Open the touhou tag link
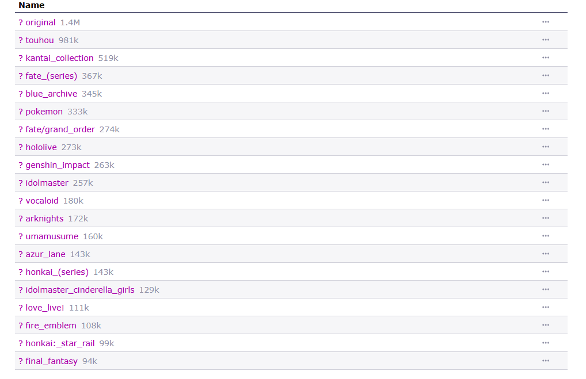Image resolution: width=586 pixels, height=379 pixels. click(x=40, y=40)
